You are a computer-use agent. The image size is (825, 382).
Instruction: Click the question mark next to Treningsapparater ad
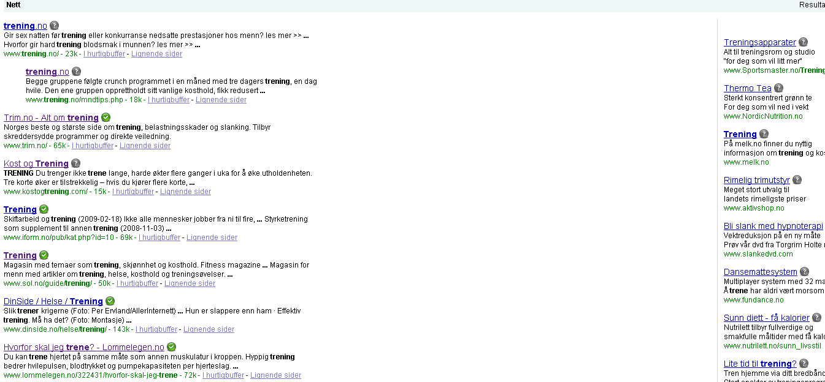click(803, 41)
